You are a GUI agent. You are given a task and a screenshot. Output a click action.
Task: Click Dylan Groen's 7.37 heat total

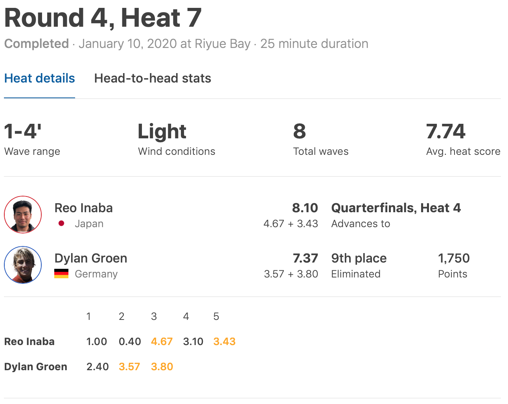305,258
